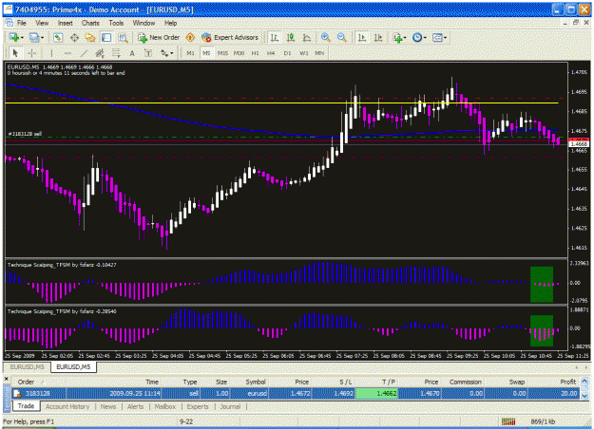Switch chart to bar chart mode

pos(275,37)
